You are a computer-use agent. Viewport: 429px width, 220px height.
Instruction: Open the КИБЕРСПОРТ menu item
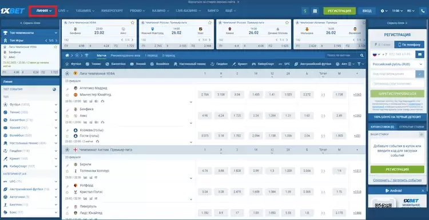[x=112, y=11]
